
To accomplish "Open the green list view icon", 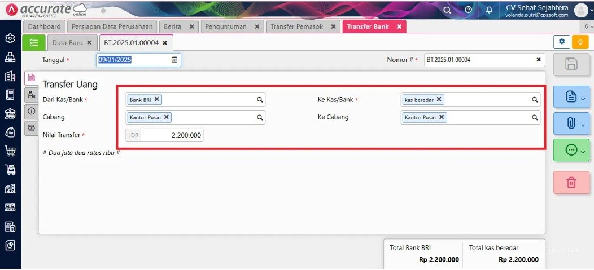I will pos(34,43).
